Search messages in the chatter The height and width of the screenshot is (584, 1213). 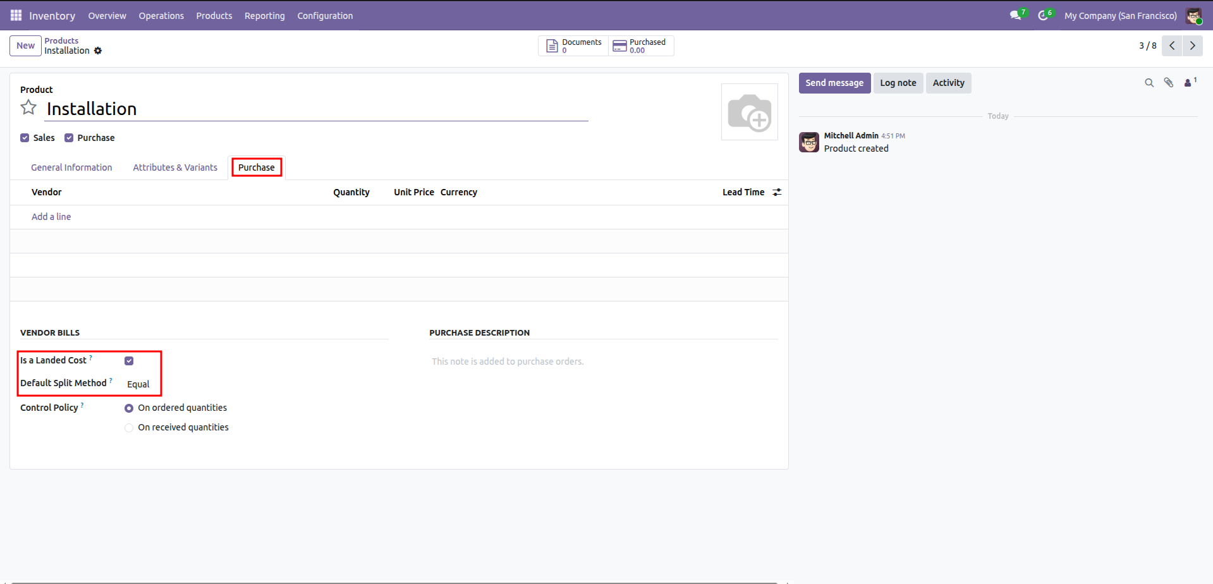coord(1149,83)
